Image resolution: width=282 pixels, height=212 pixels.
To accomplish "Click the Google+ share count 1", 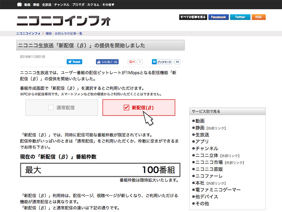I will (140, 62).
